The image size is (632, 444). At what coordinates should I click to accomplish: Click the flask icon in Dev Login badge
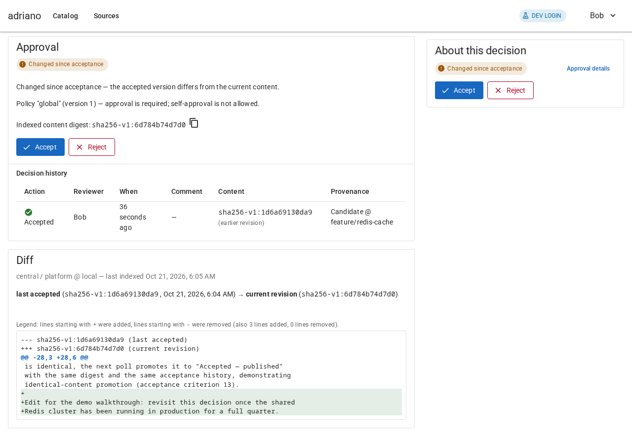525,16
